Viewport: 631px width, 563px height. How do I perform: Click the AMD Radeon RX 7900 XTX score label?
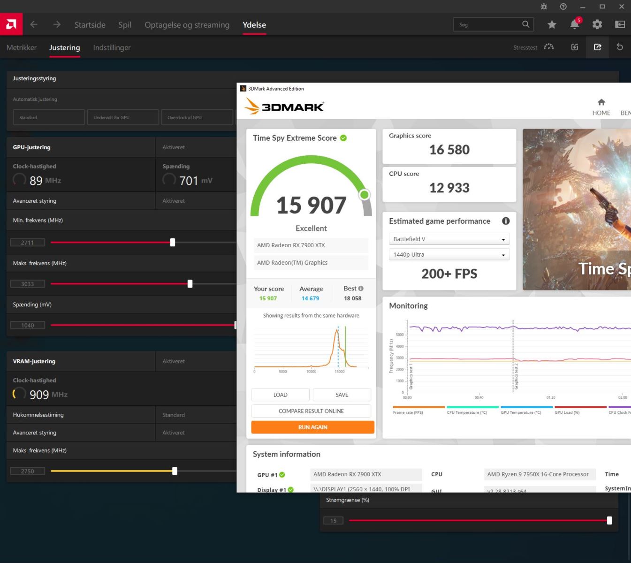(311, 245)
